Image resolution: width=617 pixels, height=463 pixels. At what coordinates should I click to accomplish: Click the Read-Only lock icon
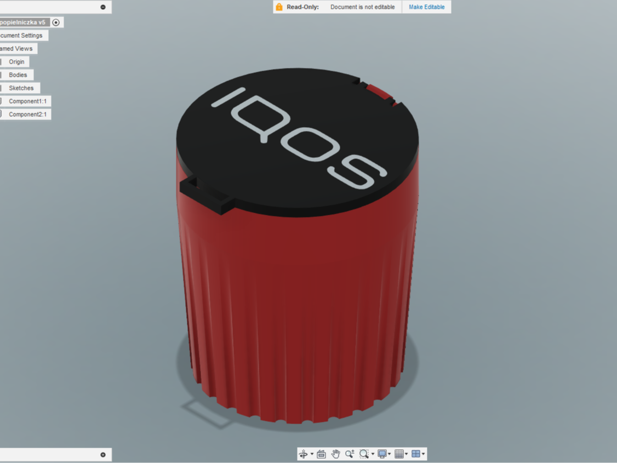pos(279,7)
